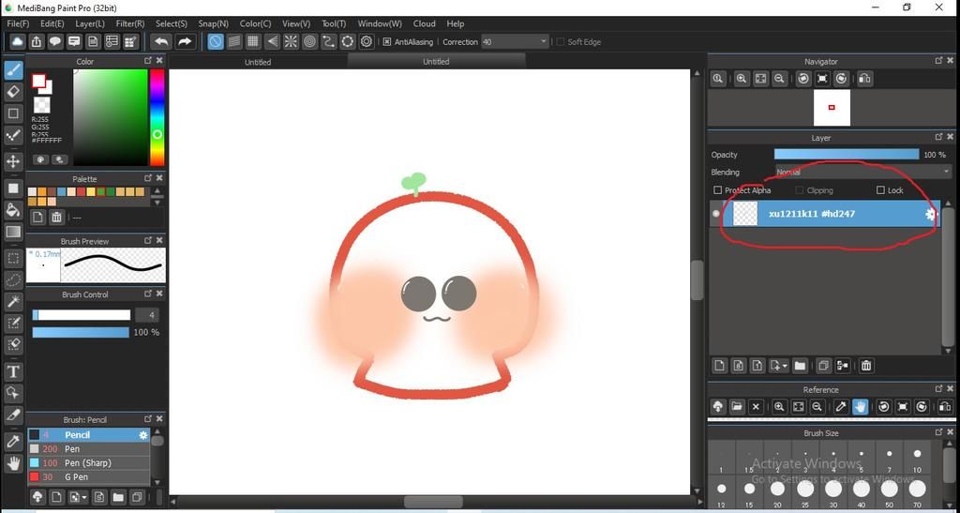Undock the Brush Size panel

(x=938, y=432)
